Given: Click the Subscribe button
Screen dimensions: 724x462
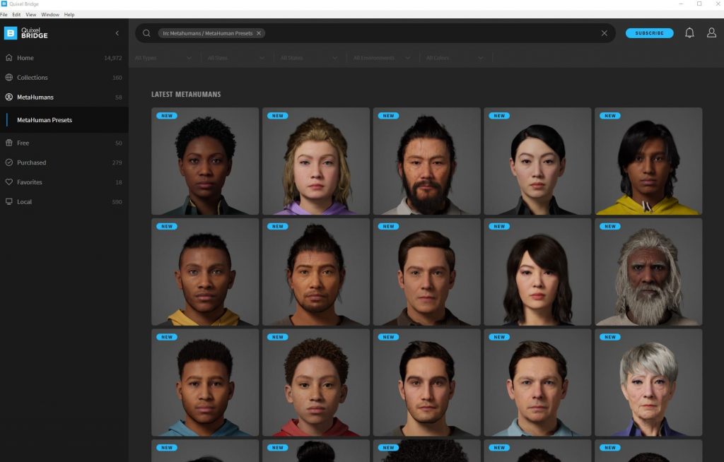Looking at the screenshot, I should (x=649, y=33).
